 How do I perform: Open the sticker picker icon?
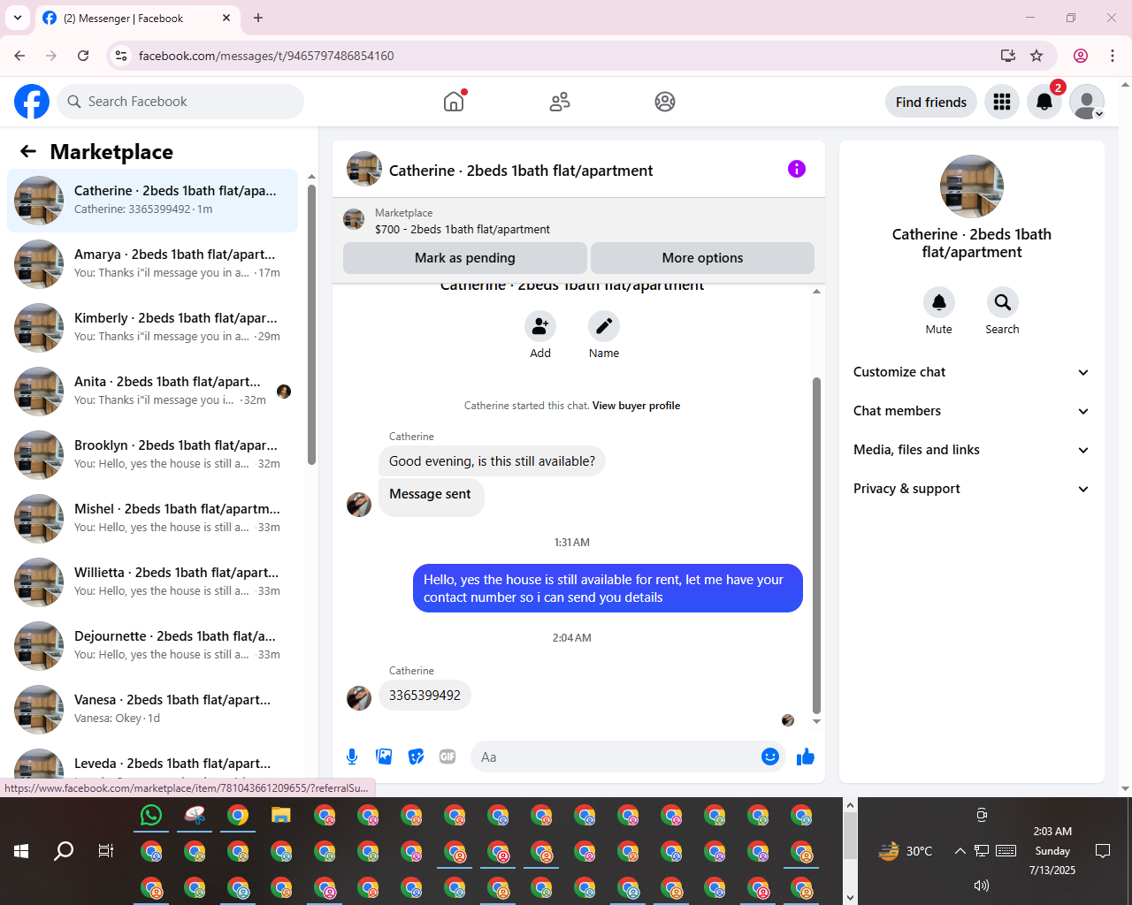(x=416, y=757)
